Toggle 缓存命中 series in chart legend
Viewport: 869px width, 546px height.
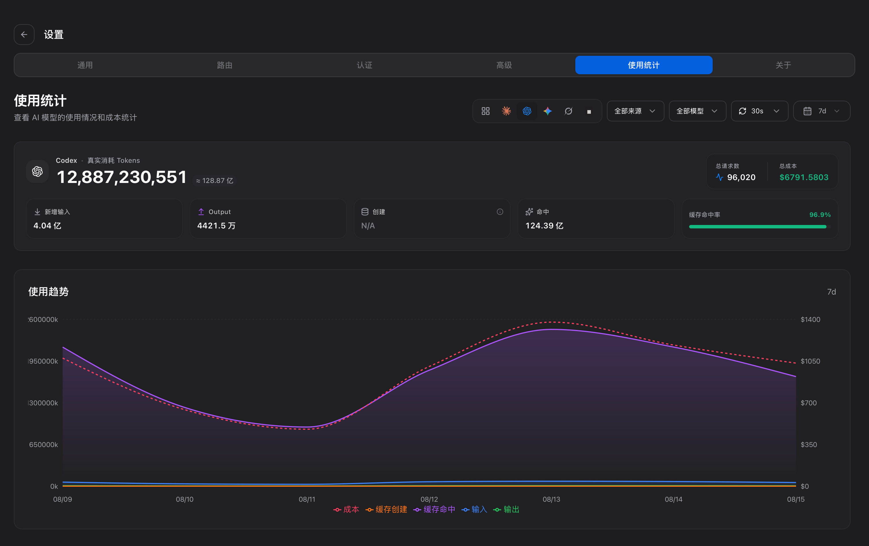coord(434,509)
